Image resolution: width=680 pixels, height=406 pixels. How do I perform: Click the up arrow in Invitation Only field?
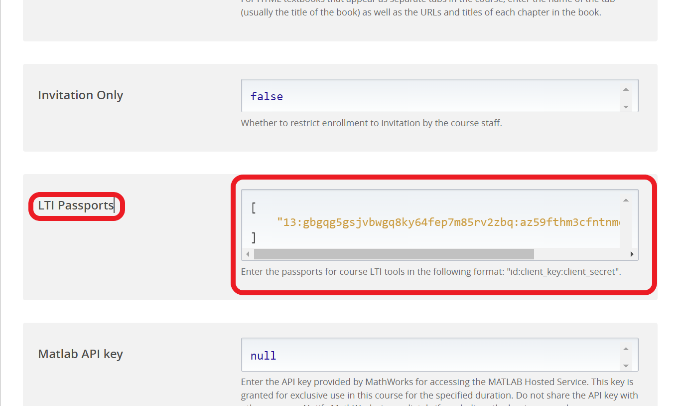point(626,90)
